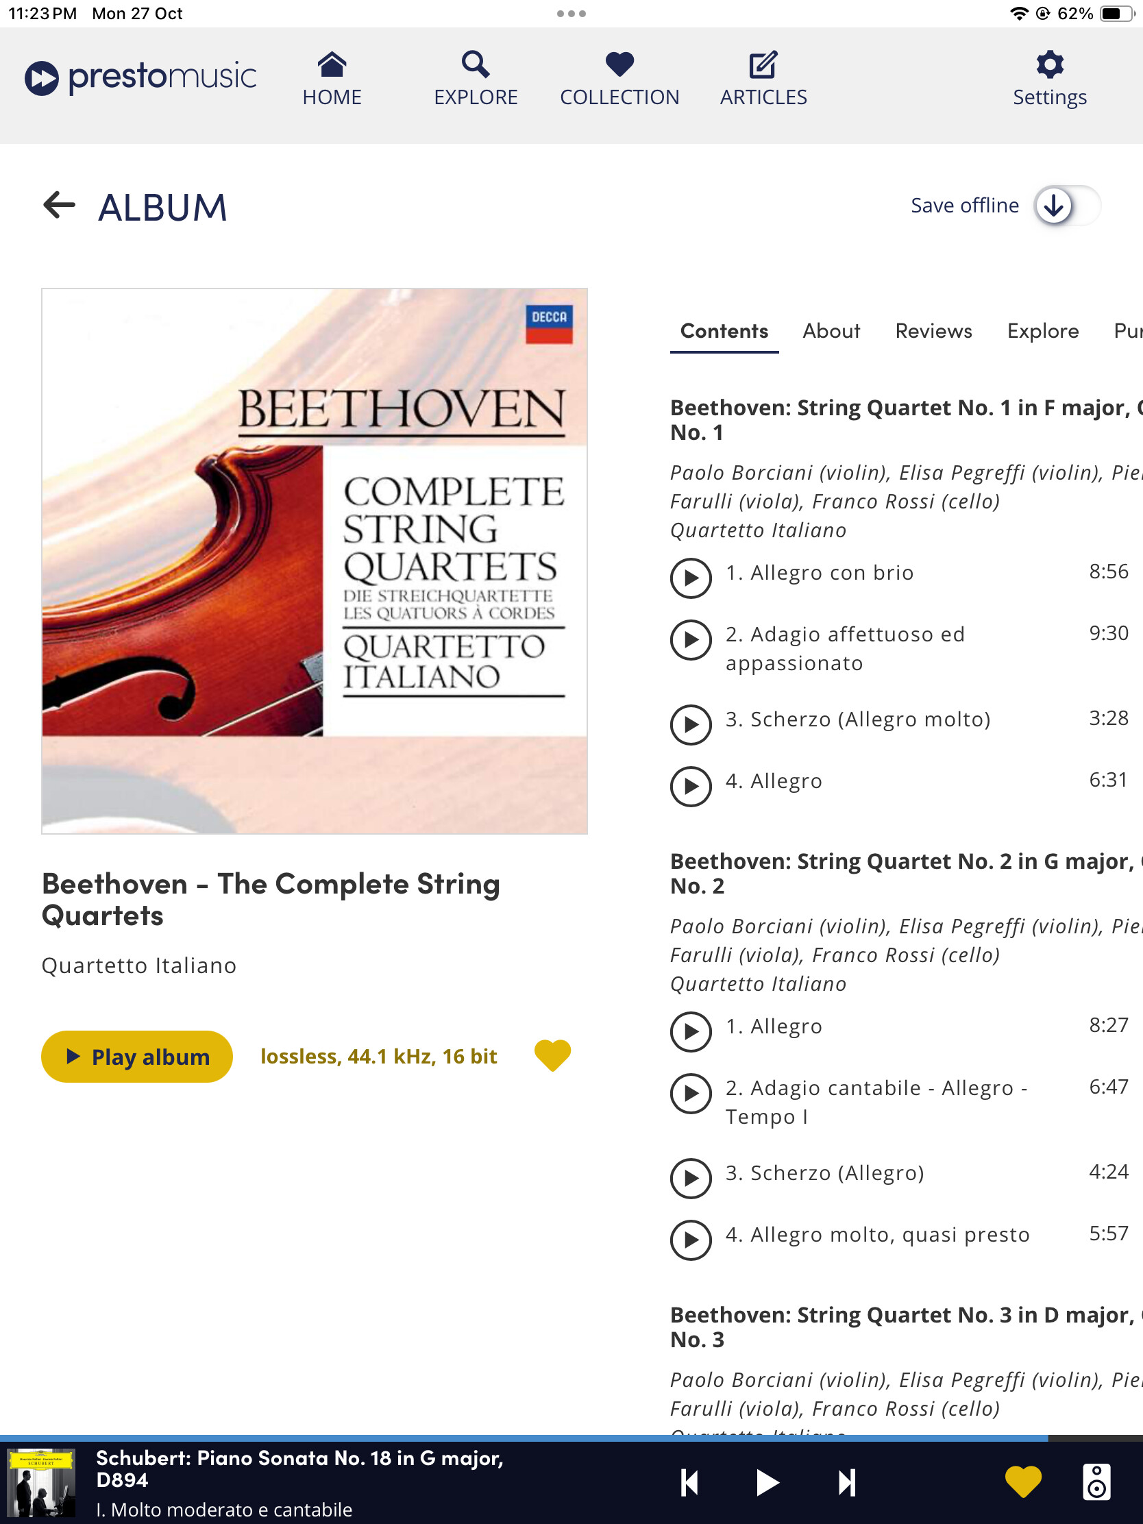Switch to the About tab
This screenshot has height=1524, width=1143.
[x=831, y=332]
